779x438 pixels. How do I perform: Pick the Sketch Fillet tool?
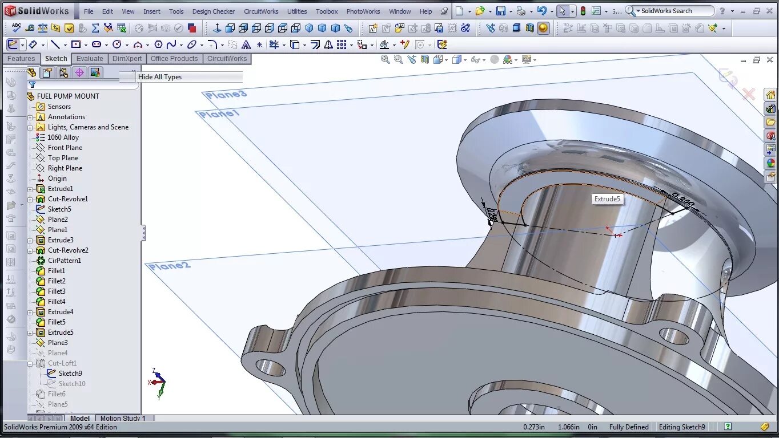coord(212,44)
